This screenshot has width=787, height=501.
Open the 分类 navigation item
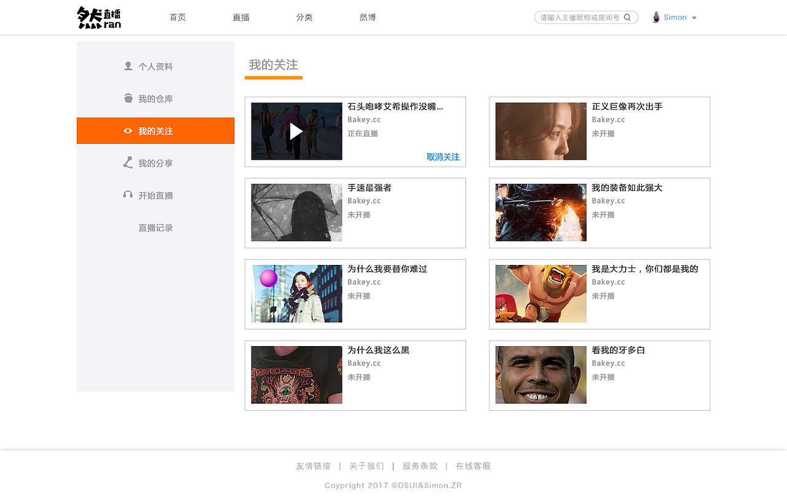[x=304, y=17]
